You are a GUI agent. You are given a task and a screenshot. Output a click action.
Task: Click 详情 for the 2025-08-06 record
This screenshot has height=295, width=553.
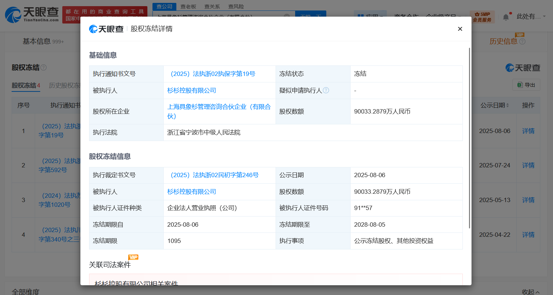[528, 131]
